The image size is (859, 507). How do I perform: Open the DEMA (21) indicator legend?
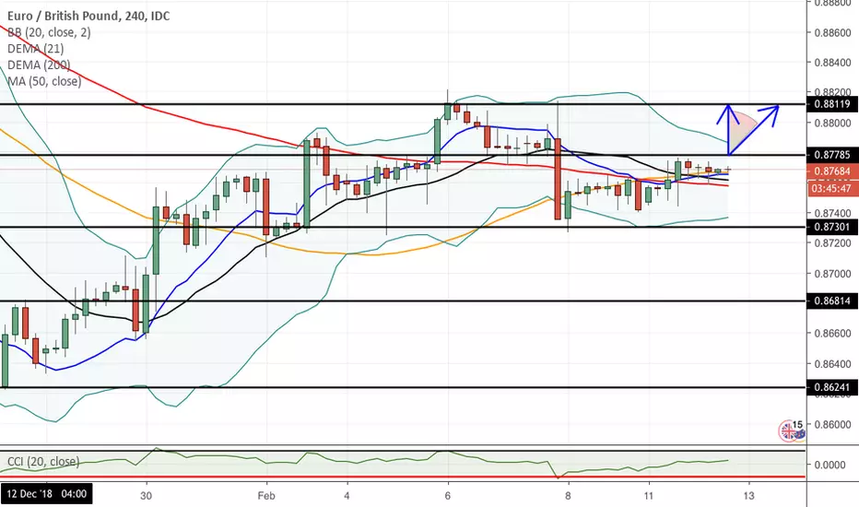[x=36, y=49]
